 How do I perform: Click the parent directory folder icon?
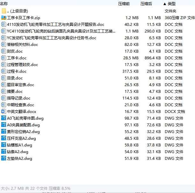click(x=4, y=11)
